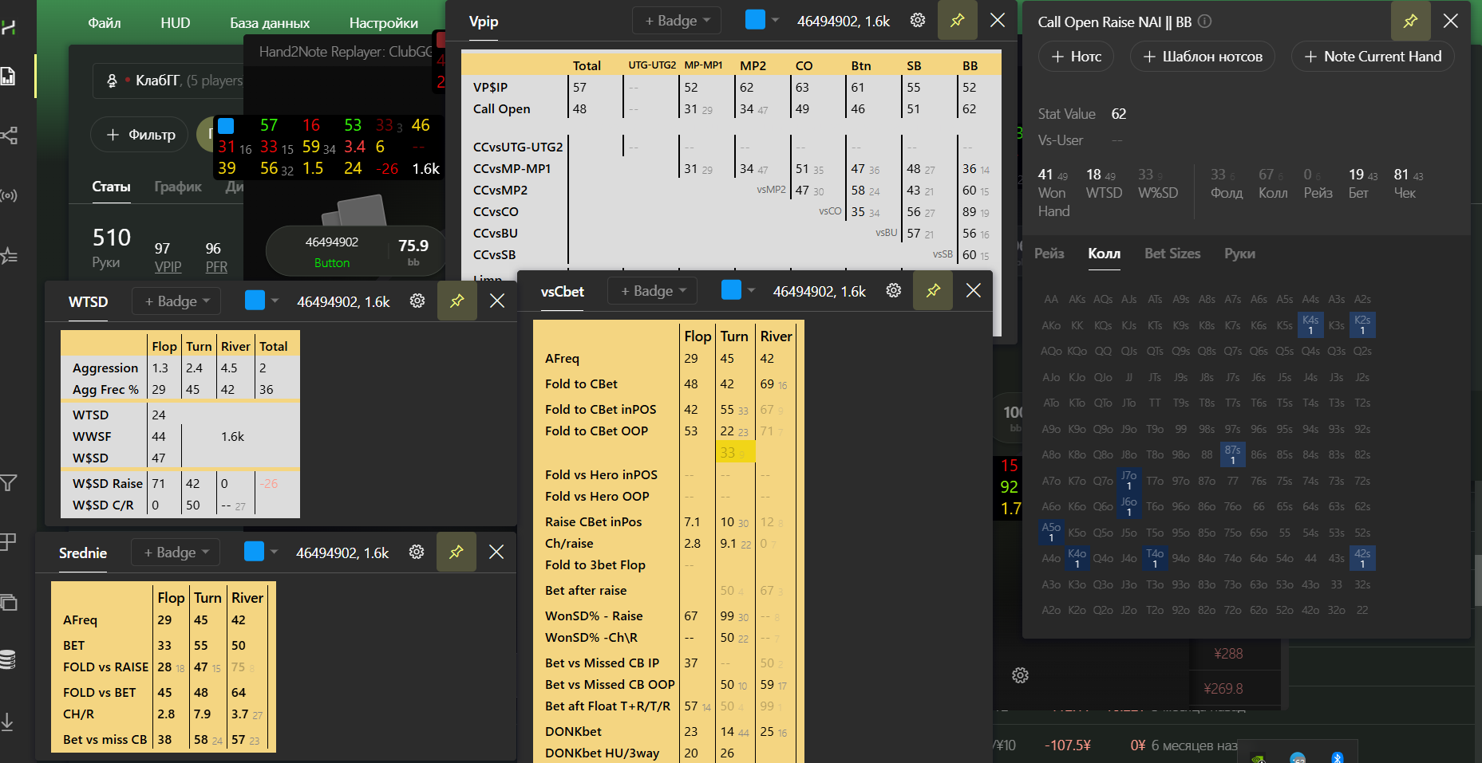
Task: Switch to the Статы tab
Action: click(x=111, y=187)
